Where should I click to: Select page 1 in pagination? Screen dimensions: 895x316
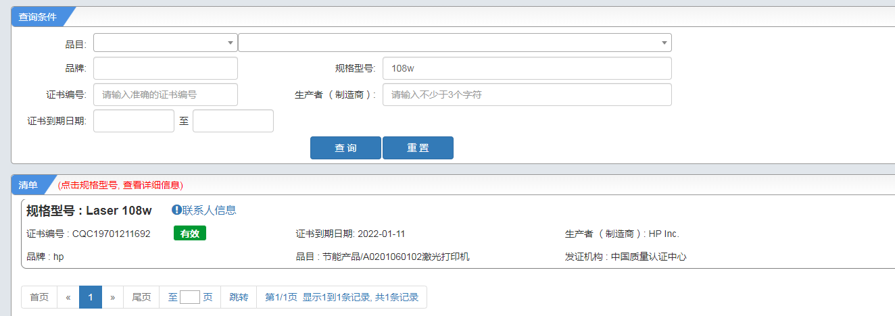click(x=91, y=297)
